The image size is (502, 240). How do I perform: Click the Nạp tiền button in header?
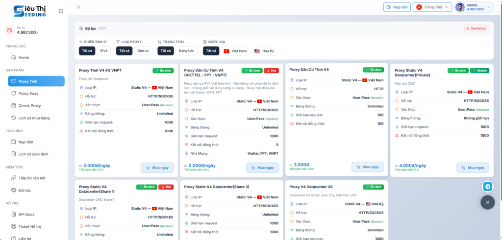(x=397, y=7)
